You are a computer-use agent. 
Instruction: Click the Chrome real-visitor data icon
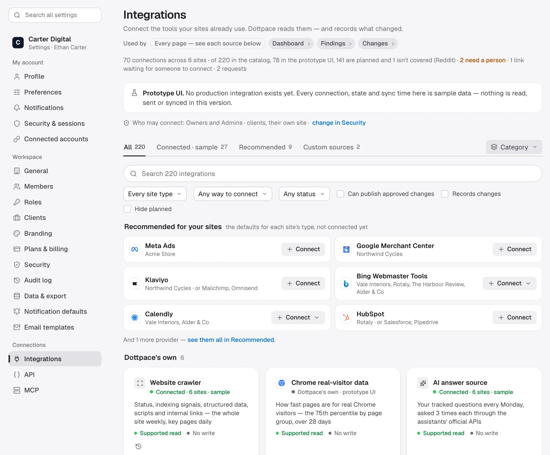pos(281,383)
